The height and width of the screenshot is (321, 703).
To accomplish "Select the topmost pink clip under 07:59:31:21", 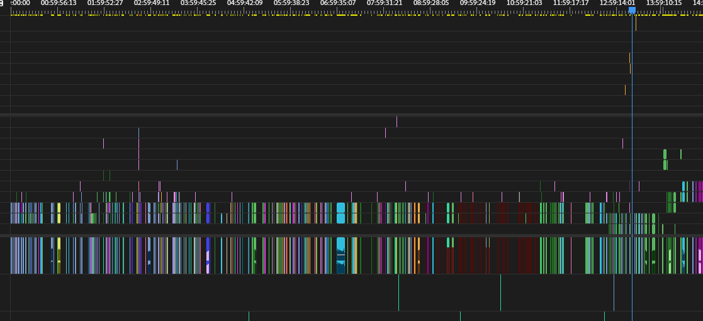I will [396, 121].
